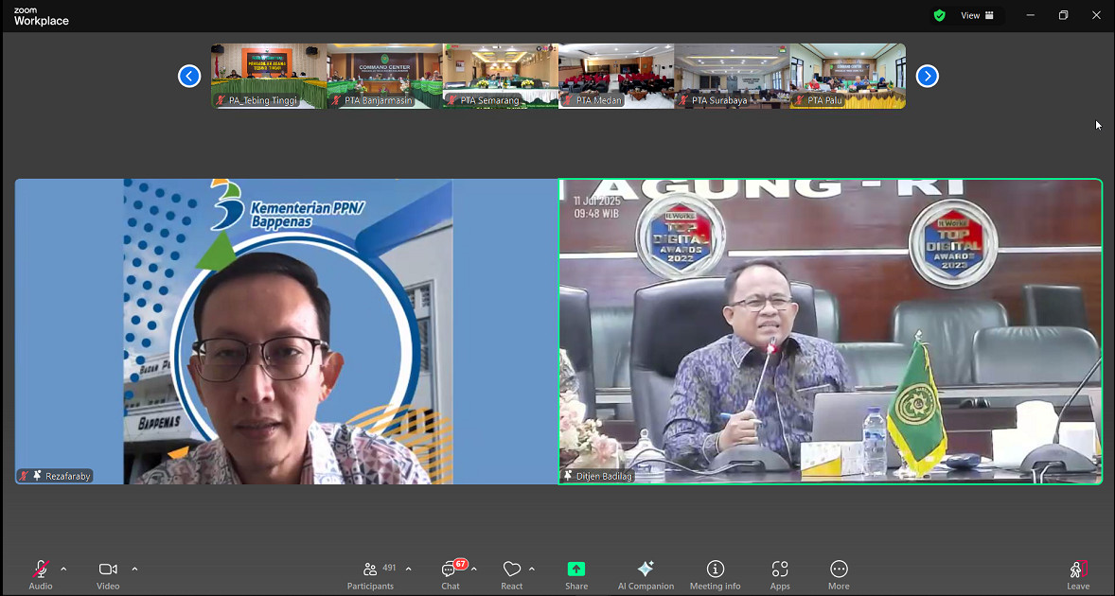Expand video options arrow beside Video
The width and height of the screenshot is (1115, 596).
134,569
